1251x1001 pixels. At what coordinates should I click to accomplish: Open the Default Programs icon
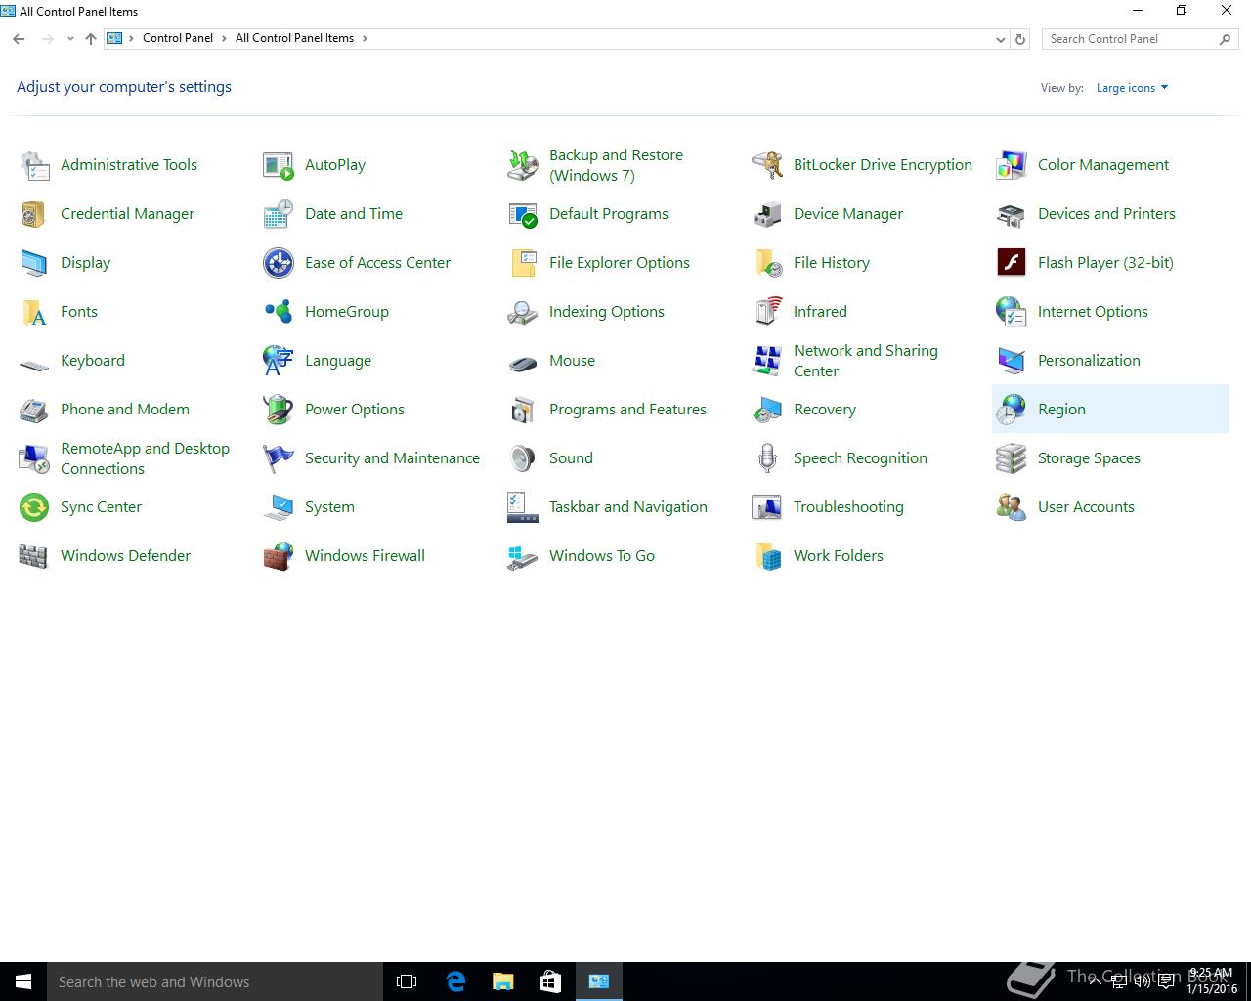(x=523, y=214)
